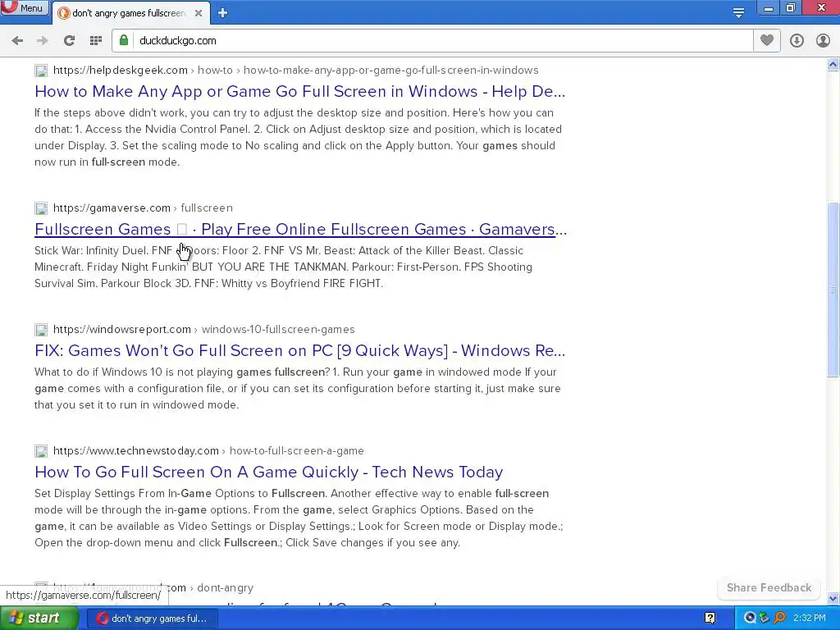The width and height of the screenshot is (840, 630).
Task: Open the Opera Menu button
Action: tap(25, 7)
